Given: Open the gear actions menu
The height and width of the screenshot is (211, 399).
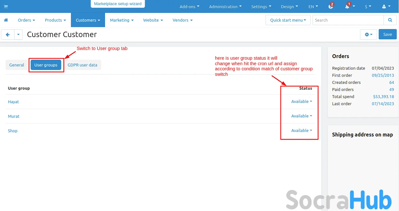Looking at the screenshot, I should click(368, 35).
